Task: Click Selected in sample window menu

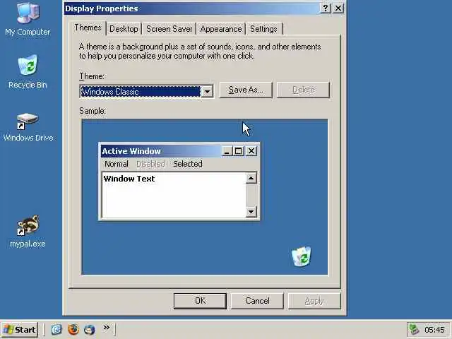Action: pyautogui.click(x=188, y=164)
